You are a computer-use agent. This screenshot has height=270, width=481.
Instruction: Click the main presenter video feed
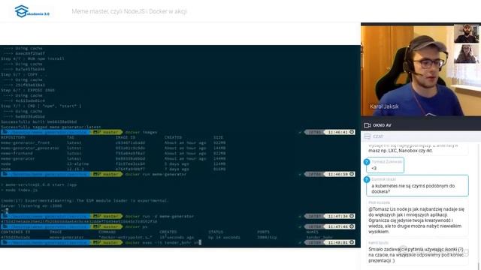point(421,70)
